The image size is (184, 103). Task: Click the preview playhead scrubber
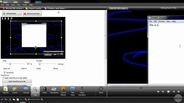(x=141, y=88)
